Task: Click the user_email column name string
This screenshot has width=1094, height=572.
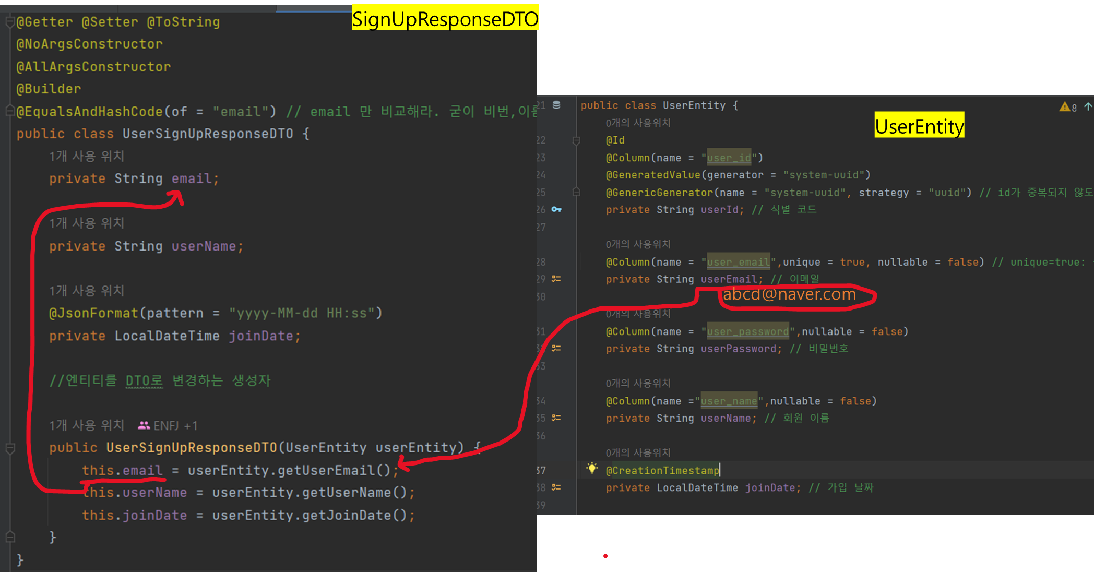Action: (x=738, y=262)
